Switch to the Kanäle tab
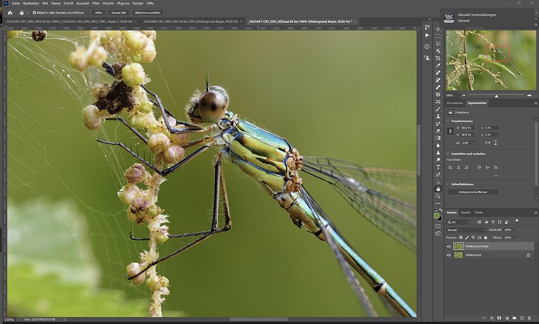 pos(465,212)
